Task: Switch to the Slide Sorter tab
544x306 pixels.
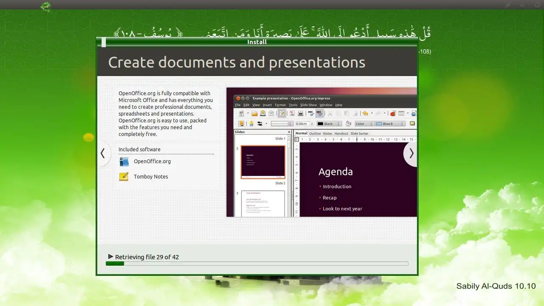Action: [359, 133]
